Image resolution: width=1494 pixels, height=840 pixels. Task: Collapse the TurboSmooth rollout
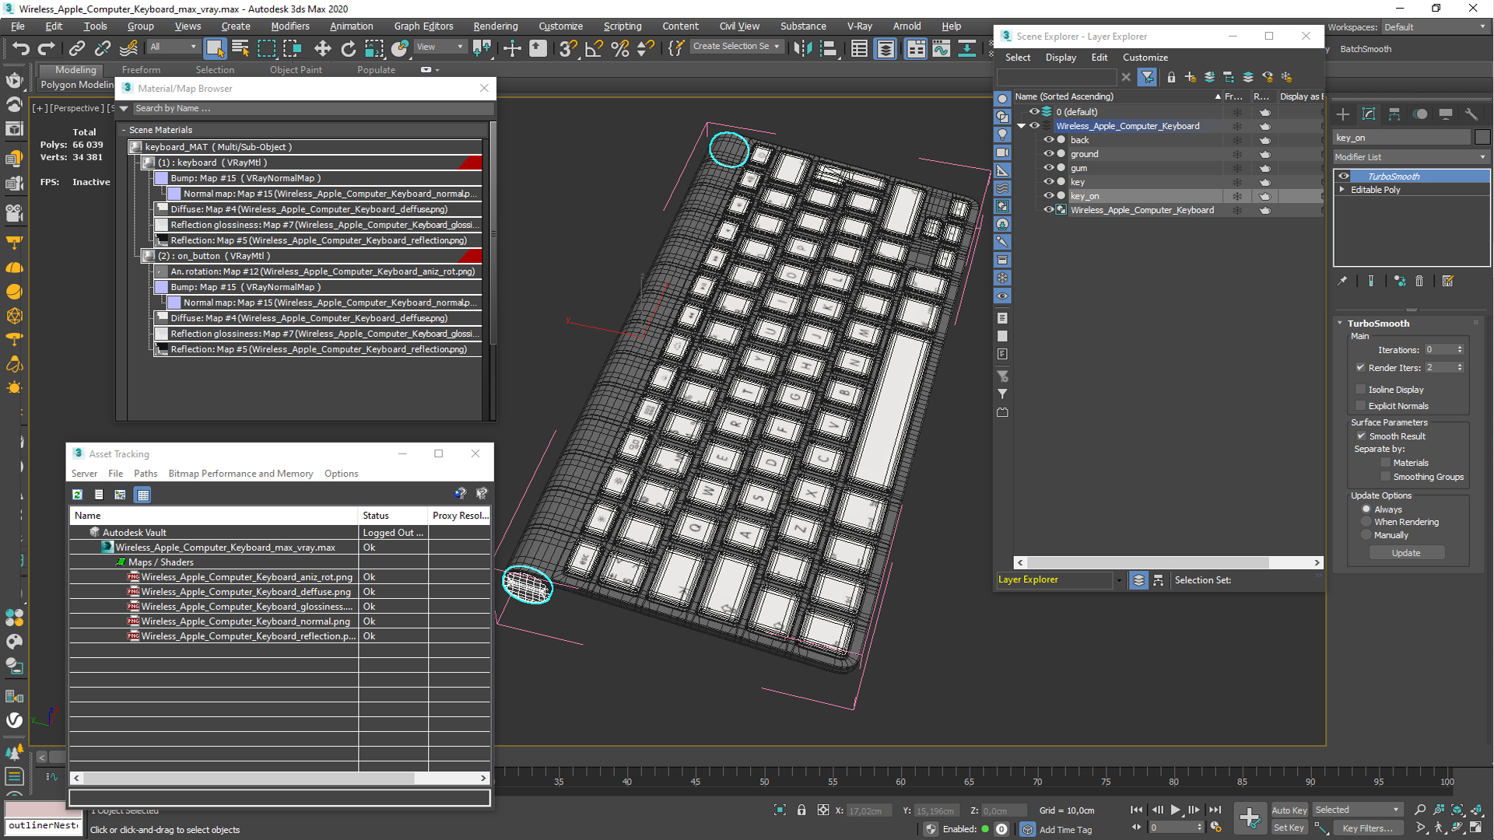(1340, 324)
